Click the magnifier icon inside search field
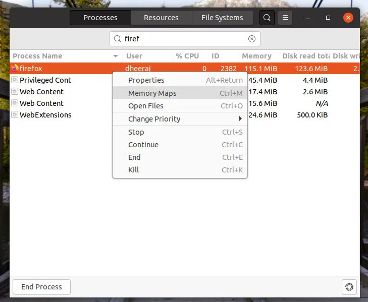The image size is (368, 302). point(117,39)
